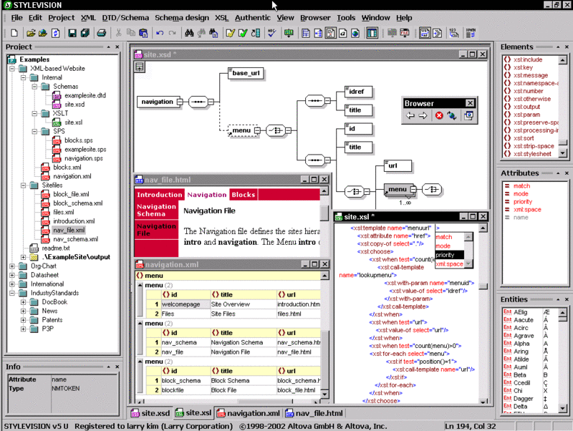
Task: Click the Spelling check ABC icon
Action: [271, 33]
